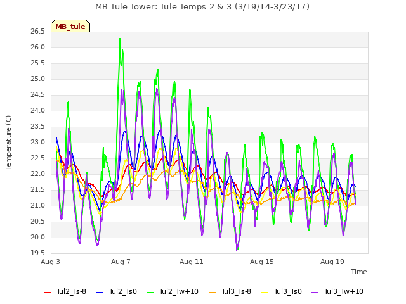Click the Time axis label
Screen dimensions: 406x304
(359, 272)
